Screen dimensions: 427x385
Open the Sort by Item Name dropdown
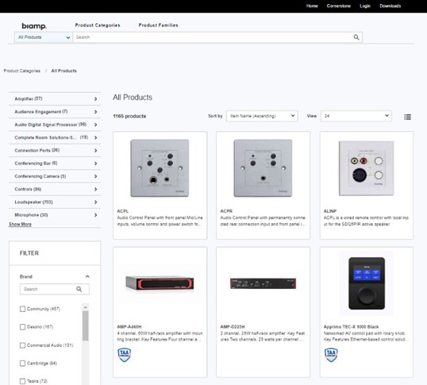pos(262,116)
